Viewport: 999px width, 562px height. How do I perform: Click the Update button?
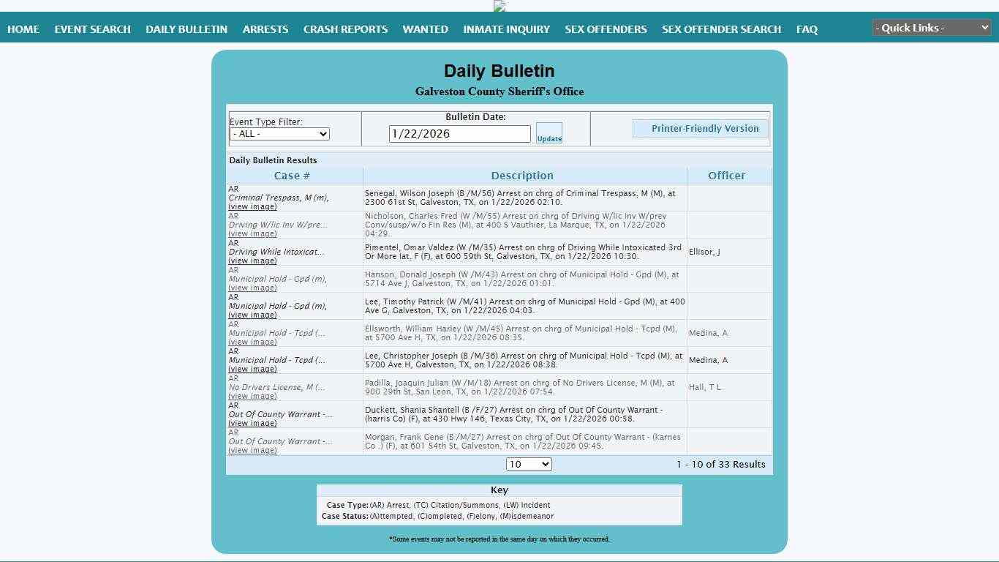coord(548,133)
